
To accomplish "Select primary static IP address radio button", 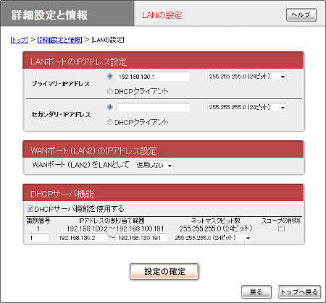I will 110,77.
